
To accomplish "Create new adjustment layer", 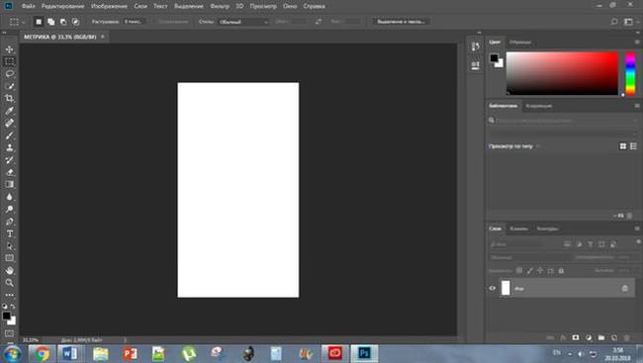I will 589,337.
